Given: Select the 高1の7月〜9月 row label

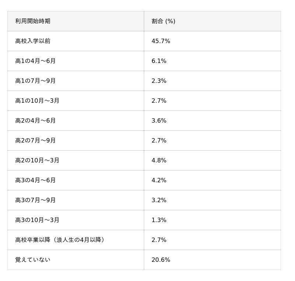Looking at the screenshot, I should [35, 81].
